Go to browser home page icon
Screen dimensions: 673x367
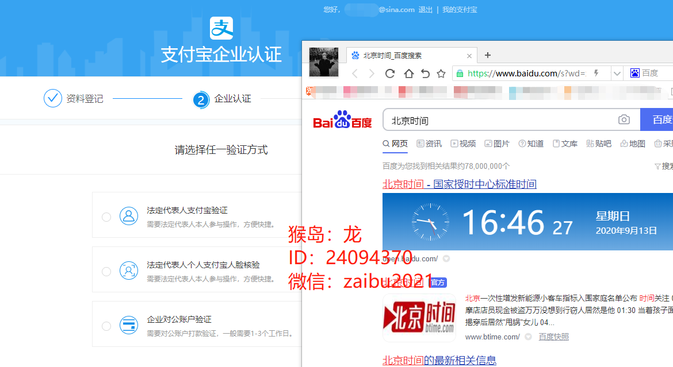point(408,74)
